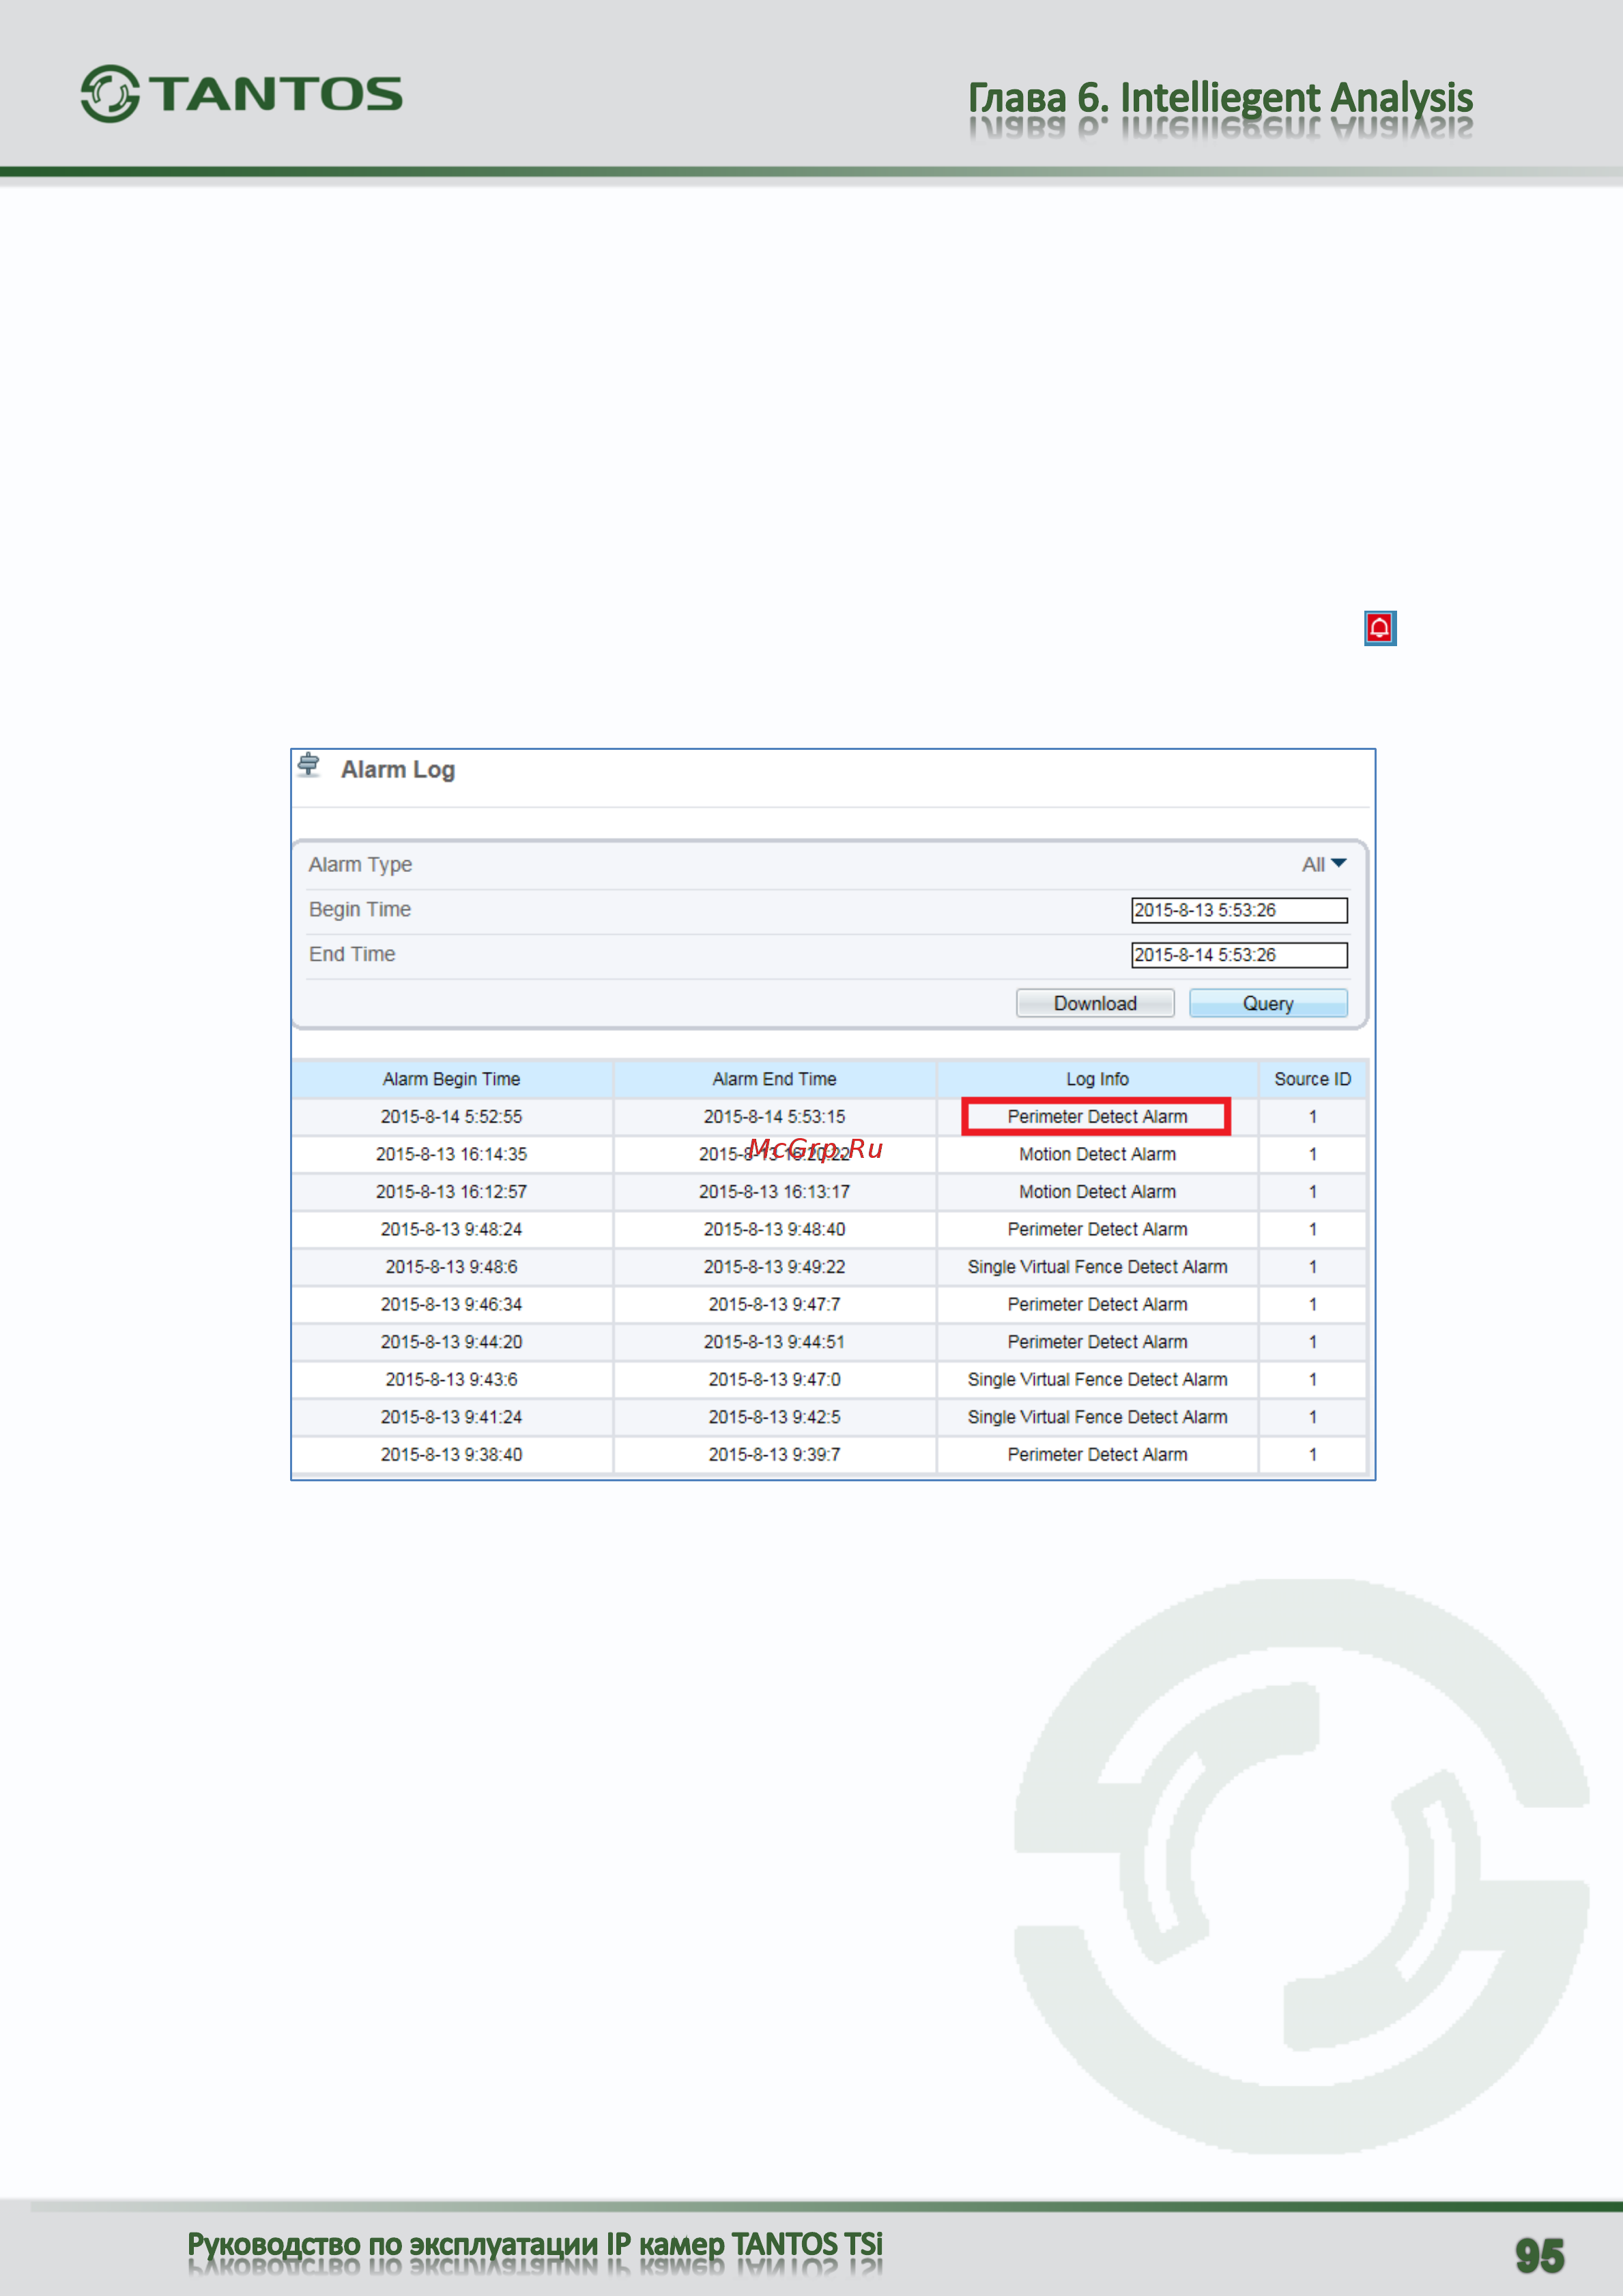
Task: Select begin time 2015-8-13 9:43:6
Action: coord(451,1380)
